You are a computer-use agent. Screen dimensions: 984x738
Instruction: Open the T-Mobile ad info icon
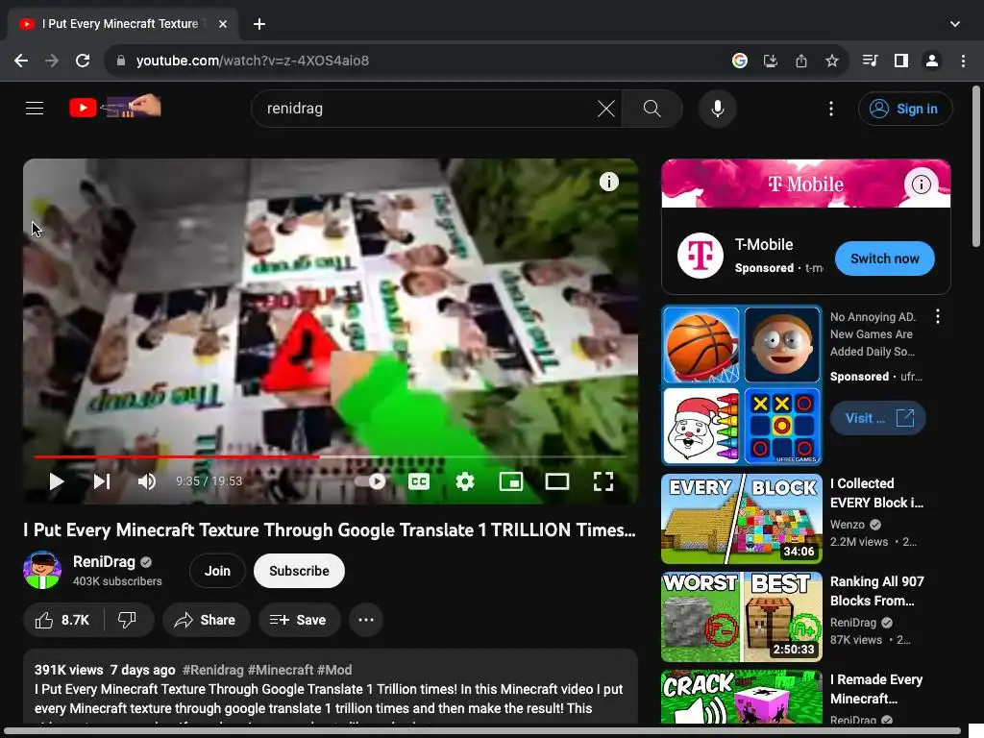921,184
